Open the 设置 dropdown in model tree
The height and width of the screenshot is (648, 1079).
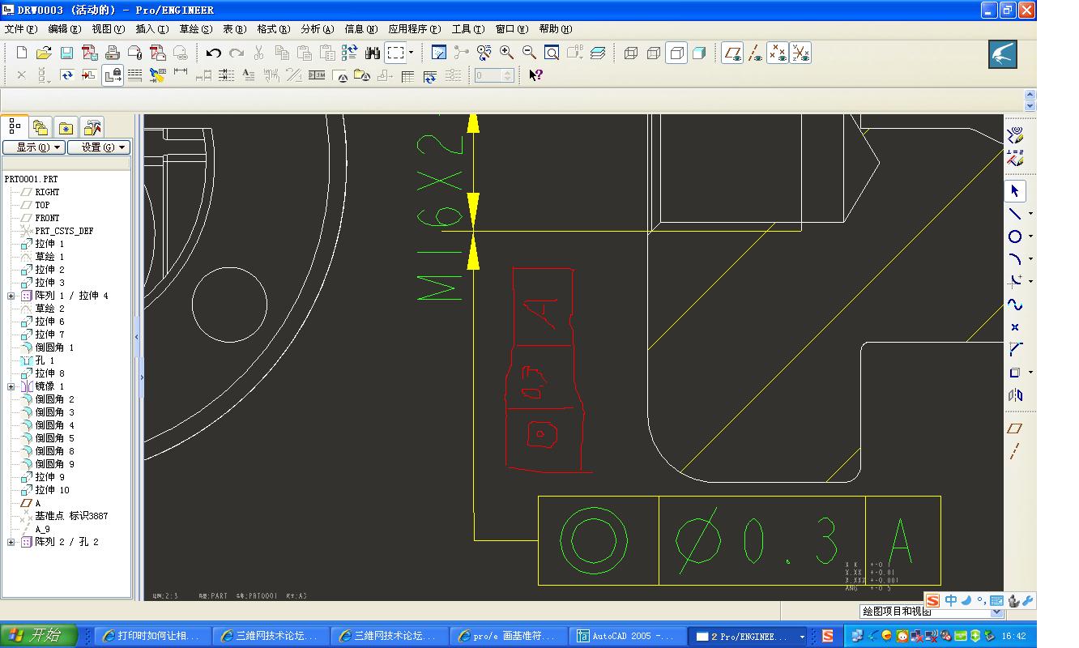(x=99, y=147)
